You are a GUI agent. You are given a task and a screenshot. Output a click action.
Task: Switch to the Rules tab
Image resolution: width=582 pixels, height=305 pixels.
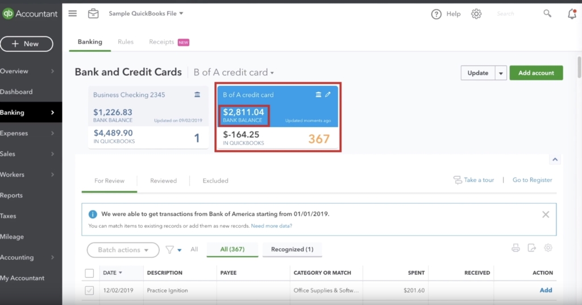pos(126,42)
